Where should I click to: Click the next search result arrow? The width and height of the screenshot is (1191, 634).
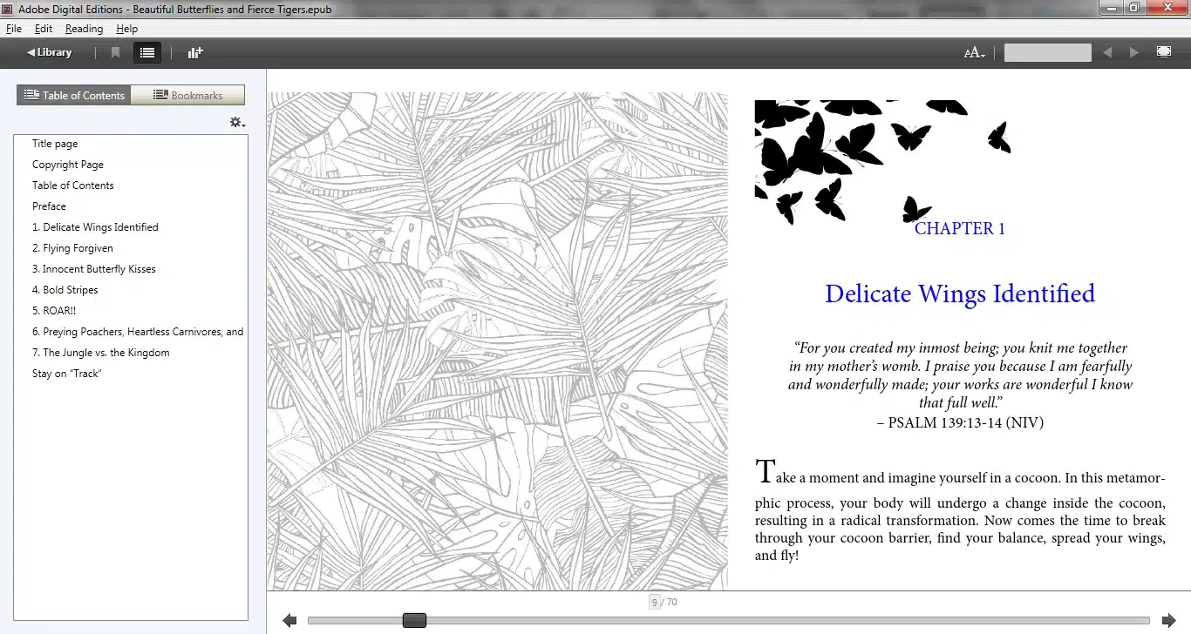coord(1134,53)
